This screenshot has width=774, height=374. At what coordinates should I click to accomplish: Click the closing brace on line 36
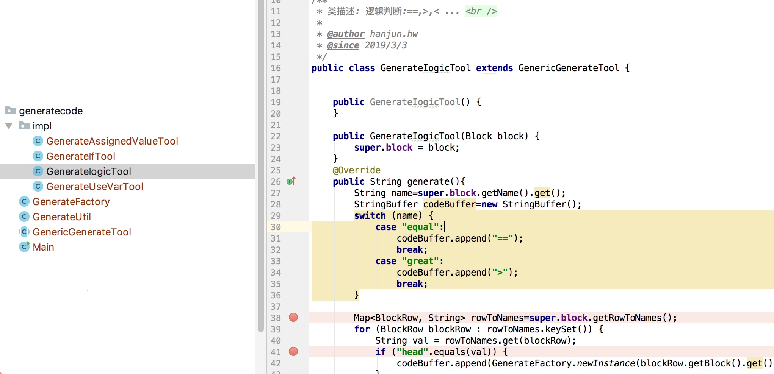coord(356,295)
